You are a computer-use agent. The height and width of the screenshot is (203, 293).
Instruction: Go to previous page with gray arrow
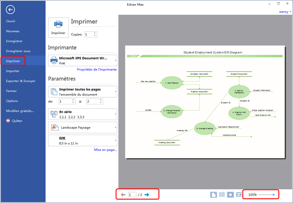pos(123,194)
